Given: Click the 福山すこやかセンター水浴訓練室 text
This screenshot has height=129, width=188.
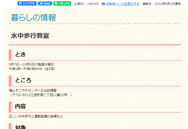Looking at the screenshot, I should (x=33, y=90).
